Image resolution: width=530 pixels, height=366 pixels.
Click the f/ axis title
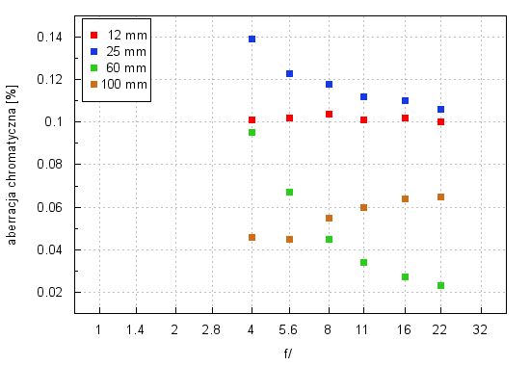[288, 353]
